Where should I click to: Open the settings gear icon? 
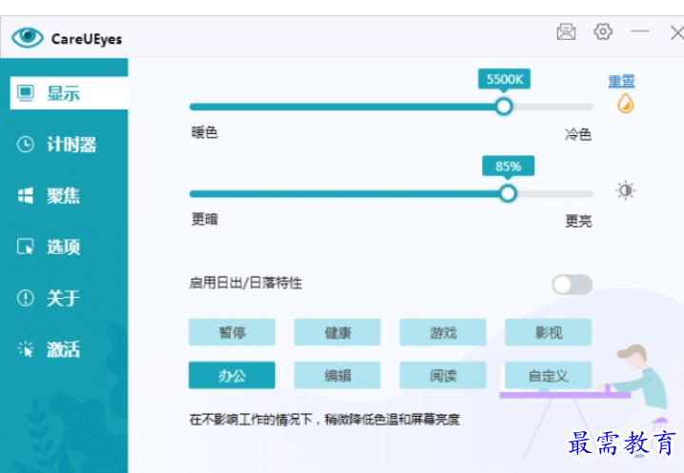[603, 31]
